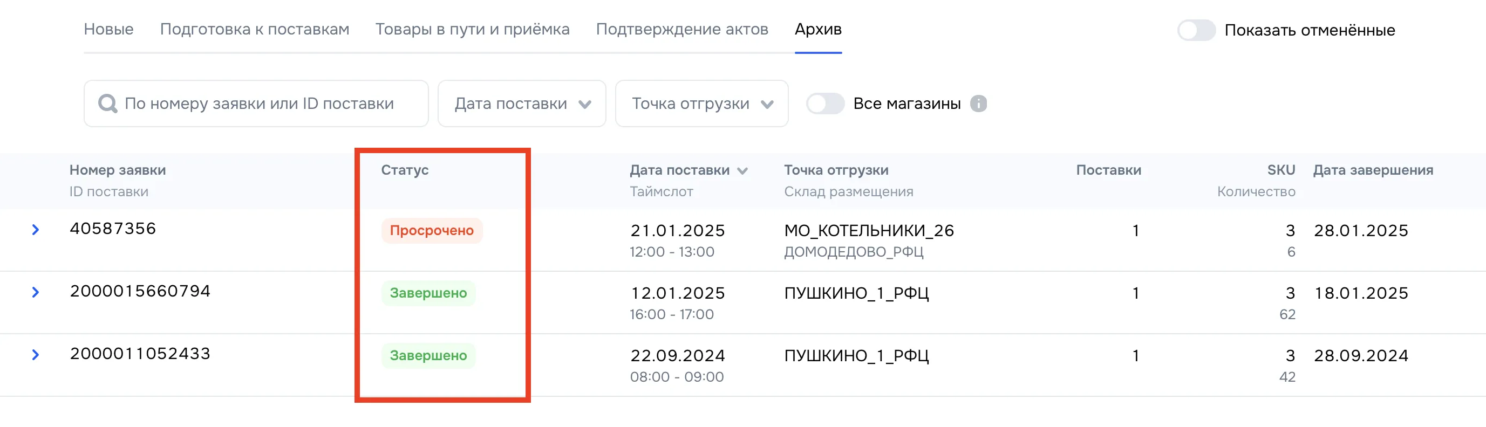Open the Точка отгрузки filter dropdown
The height and width of the screenshot is (427, 1486).
[x=701, y=104]
